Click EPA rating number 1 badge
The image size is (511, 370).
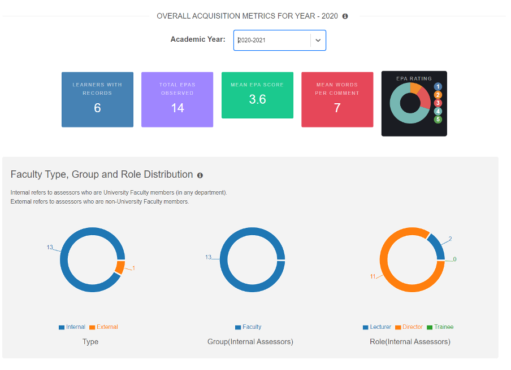tap(438, 86)
